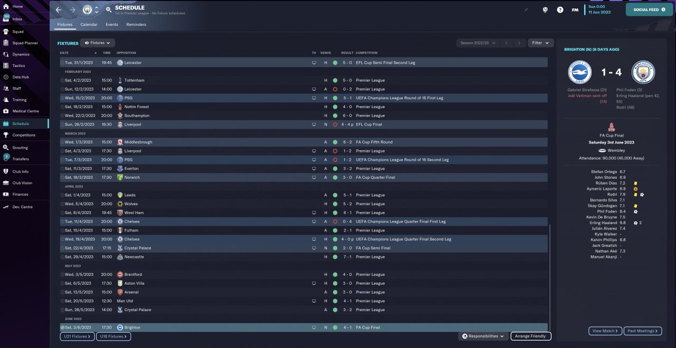Open the question mark help icon
Viewport: 676px width, 348px height.
(560, 9)
